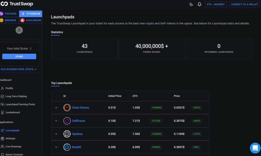Click Connect to a Wallet
The width and height of the screenshot is (261, 156).
pyautogui.click(x=244, y=4)
